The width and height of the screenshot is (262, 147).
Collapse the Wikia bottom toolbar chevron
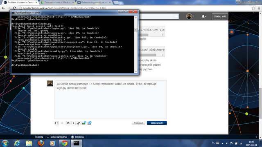257,137
